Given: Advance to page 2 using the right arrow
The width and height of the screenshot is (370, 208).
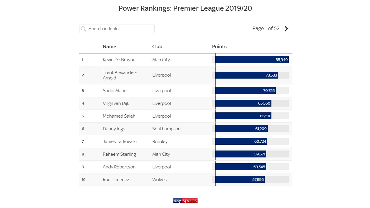Looking at the screenshot, I should pos(286,29).
